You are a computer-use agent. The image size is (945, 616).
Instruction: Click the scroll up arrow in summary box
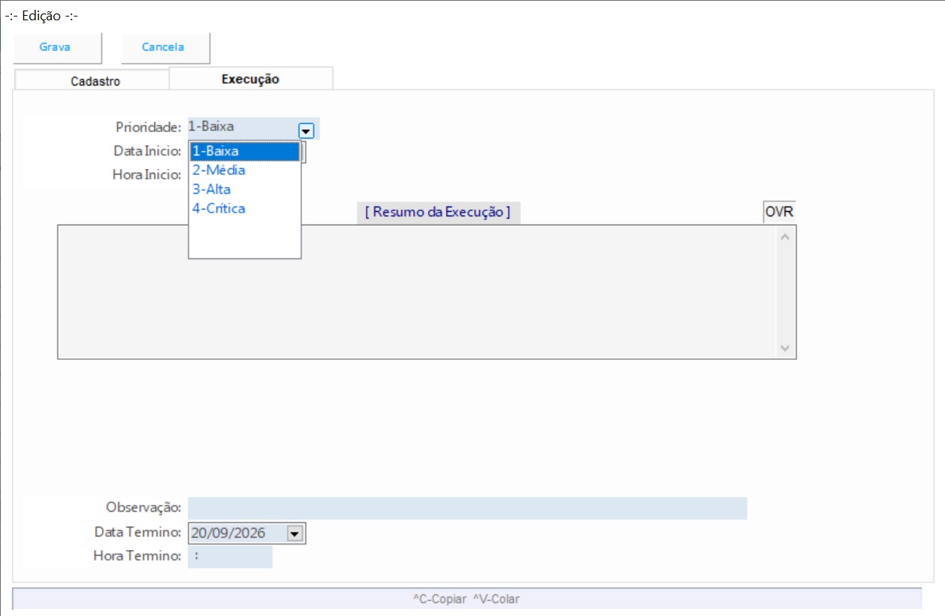(x=785, y=237)
